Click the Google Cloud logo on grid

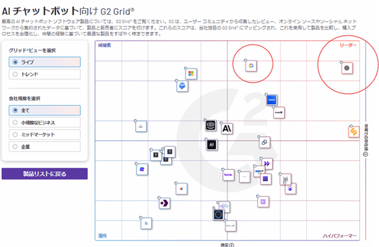pyautogui.click(x=251, y=66)
